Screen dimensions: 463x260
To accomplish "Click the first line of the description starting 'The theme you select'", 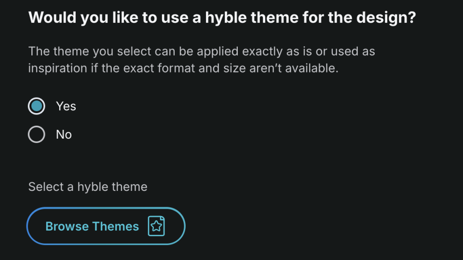I will pyautogui.click(x=201, y=51).
